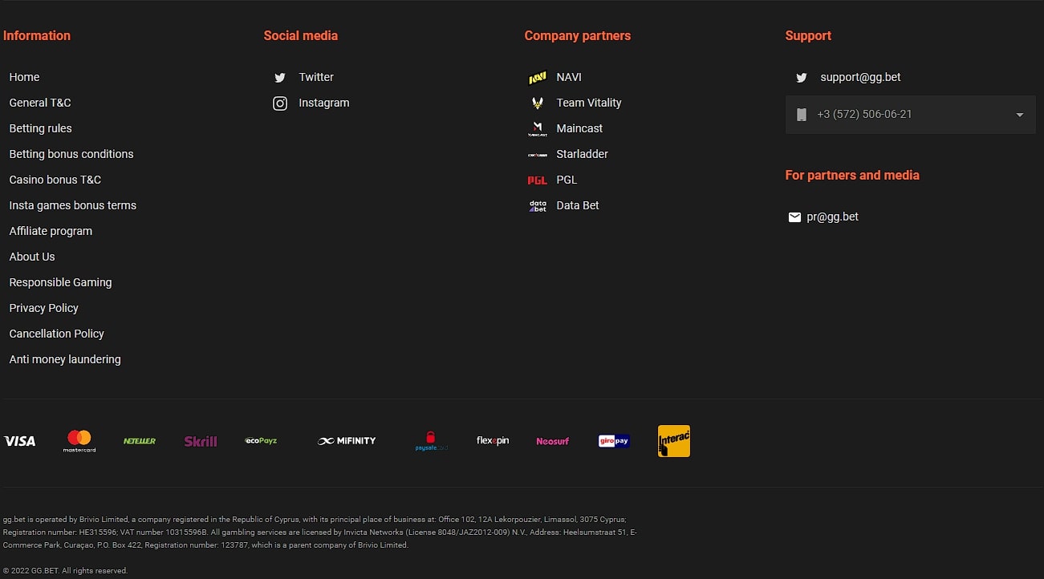
Task: Click the © 2022 GG.BET copyright text
Action: click(x=66, y=571)
